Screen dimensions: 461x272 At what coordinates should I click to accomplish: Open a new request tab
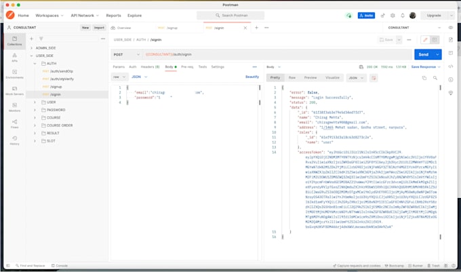click(x=256, y=28)
